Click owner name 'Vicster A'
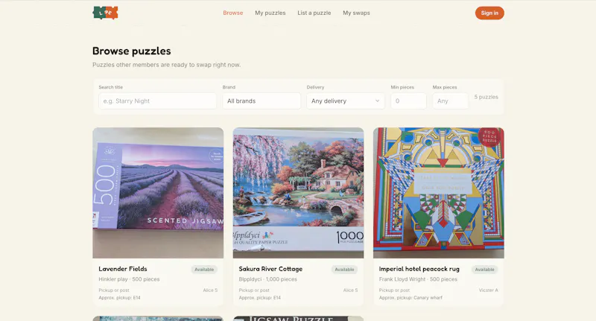The image size is (596, 321). coord(489,290)
